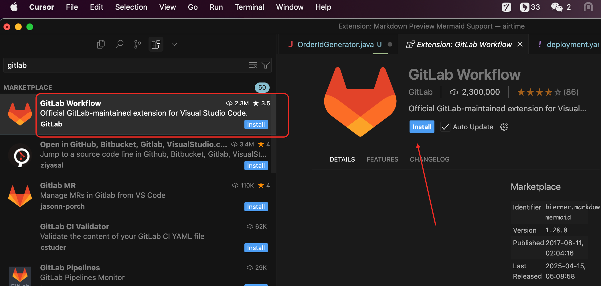Click the Gitlab MR fox icon
601x286 pixels.
(x=20, y=196)
